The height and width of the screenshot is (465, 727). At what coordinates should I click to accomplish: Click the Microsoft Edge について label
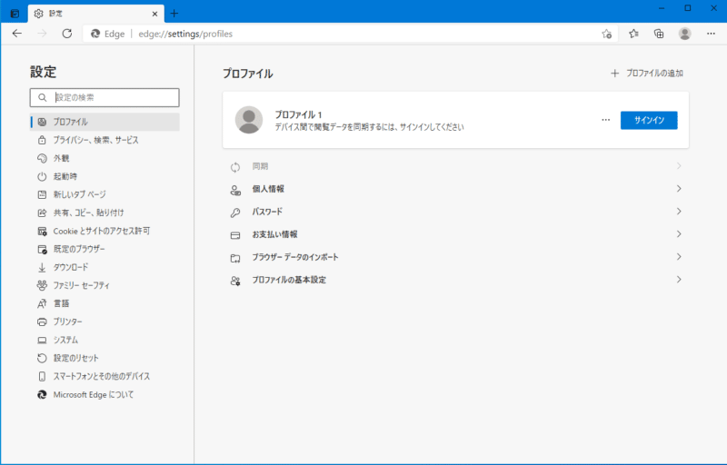click(x=94, y=394)
